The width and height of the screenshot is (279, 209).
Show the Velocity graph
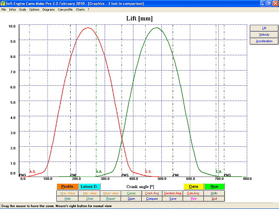(264, 35)
